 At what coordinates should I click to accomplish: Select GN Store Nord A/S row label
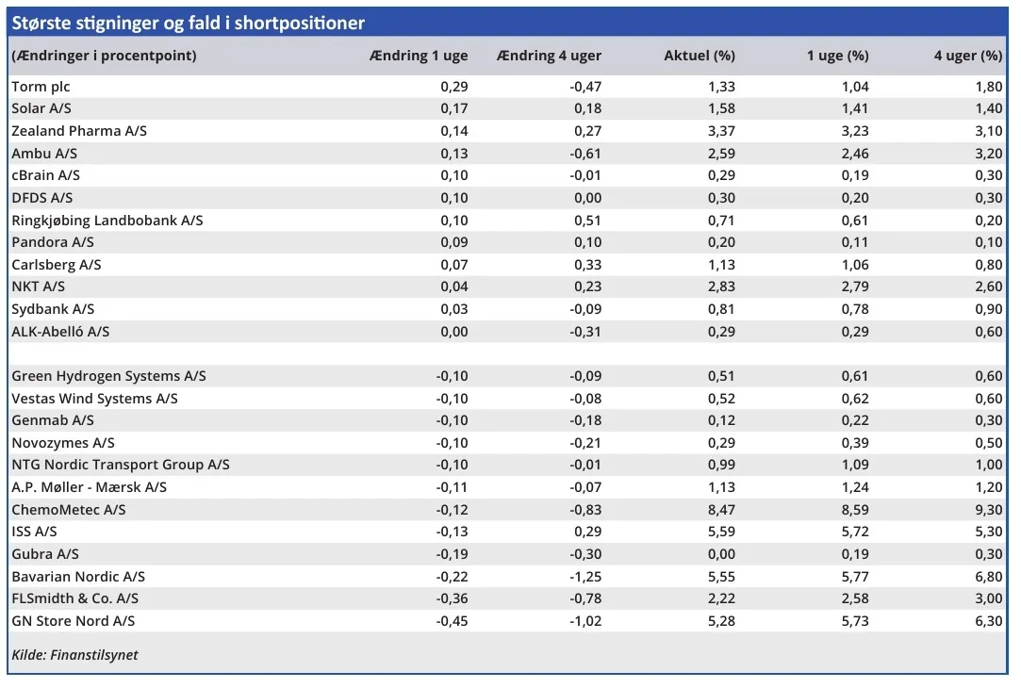coord(74,621)
